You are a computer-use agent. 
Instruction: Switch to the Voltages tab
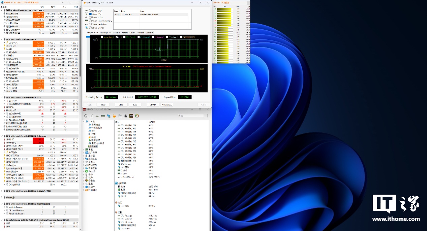116,33
